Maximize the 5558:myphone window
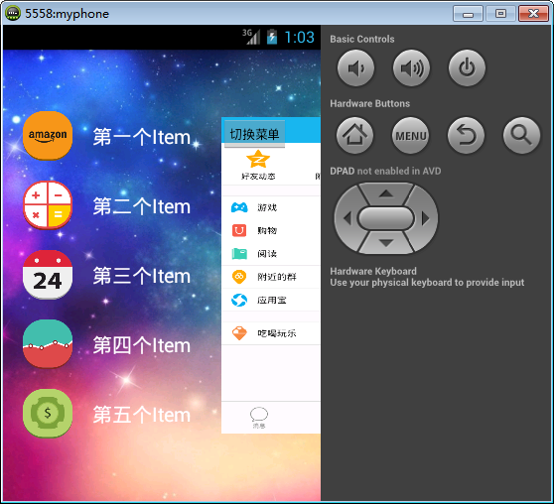 [x=500, y=14]
